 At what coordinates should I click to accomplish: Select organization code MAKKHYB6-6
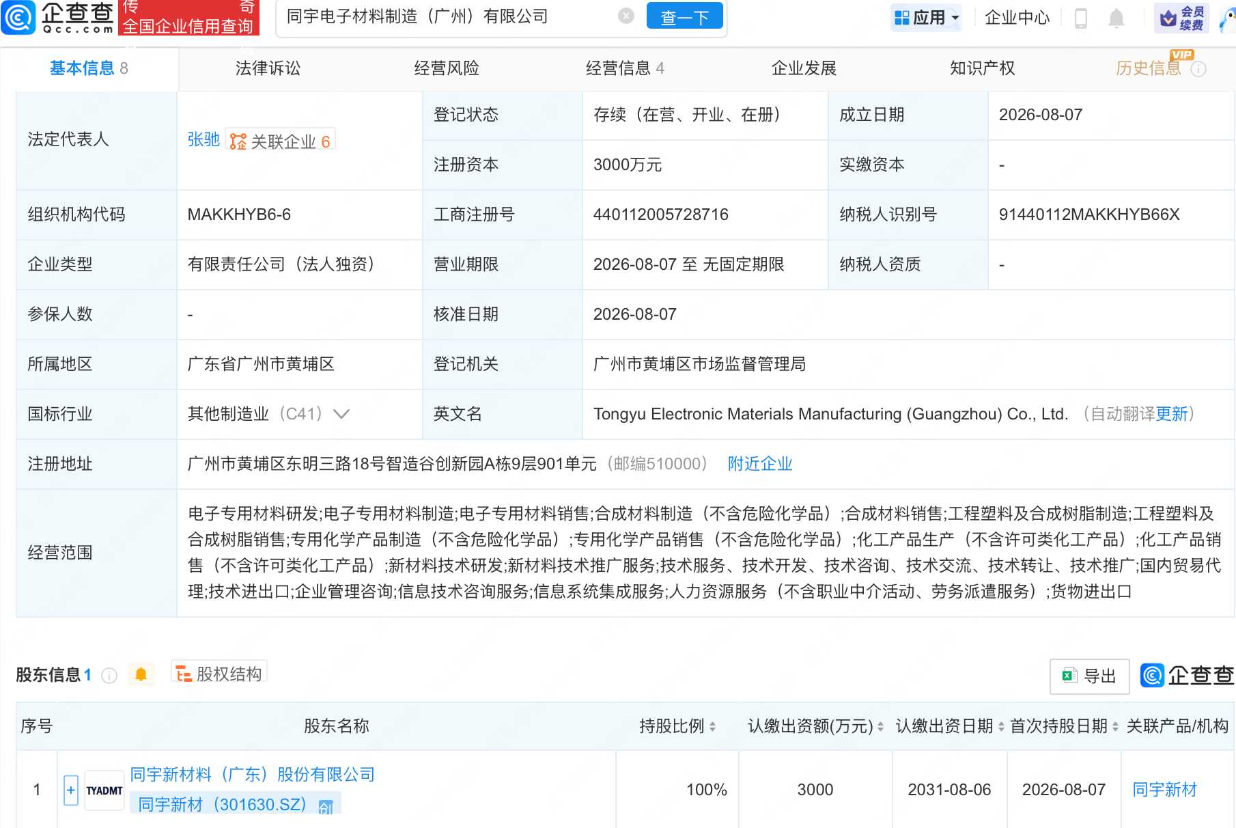pyautogui.click(x=239, y=215)
